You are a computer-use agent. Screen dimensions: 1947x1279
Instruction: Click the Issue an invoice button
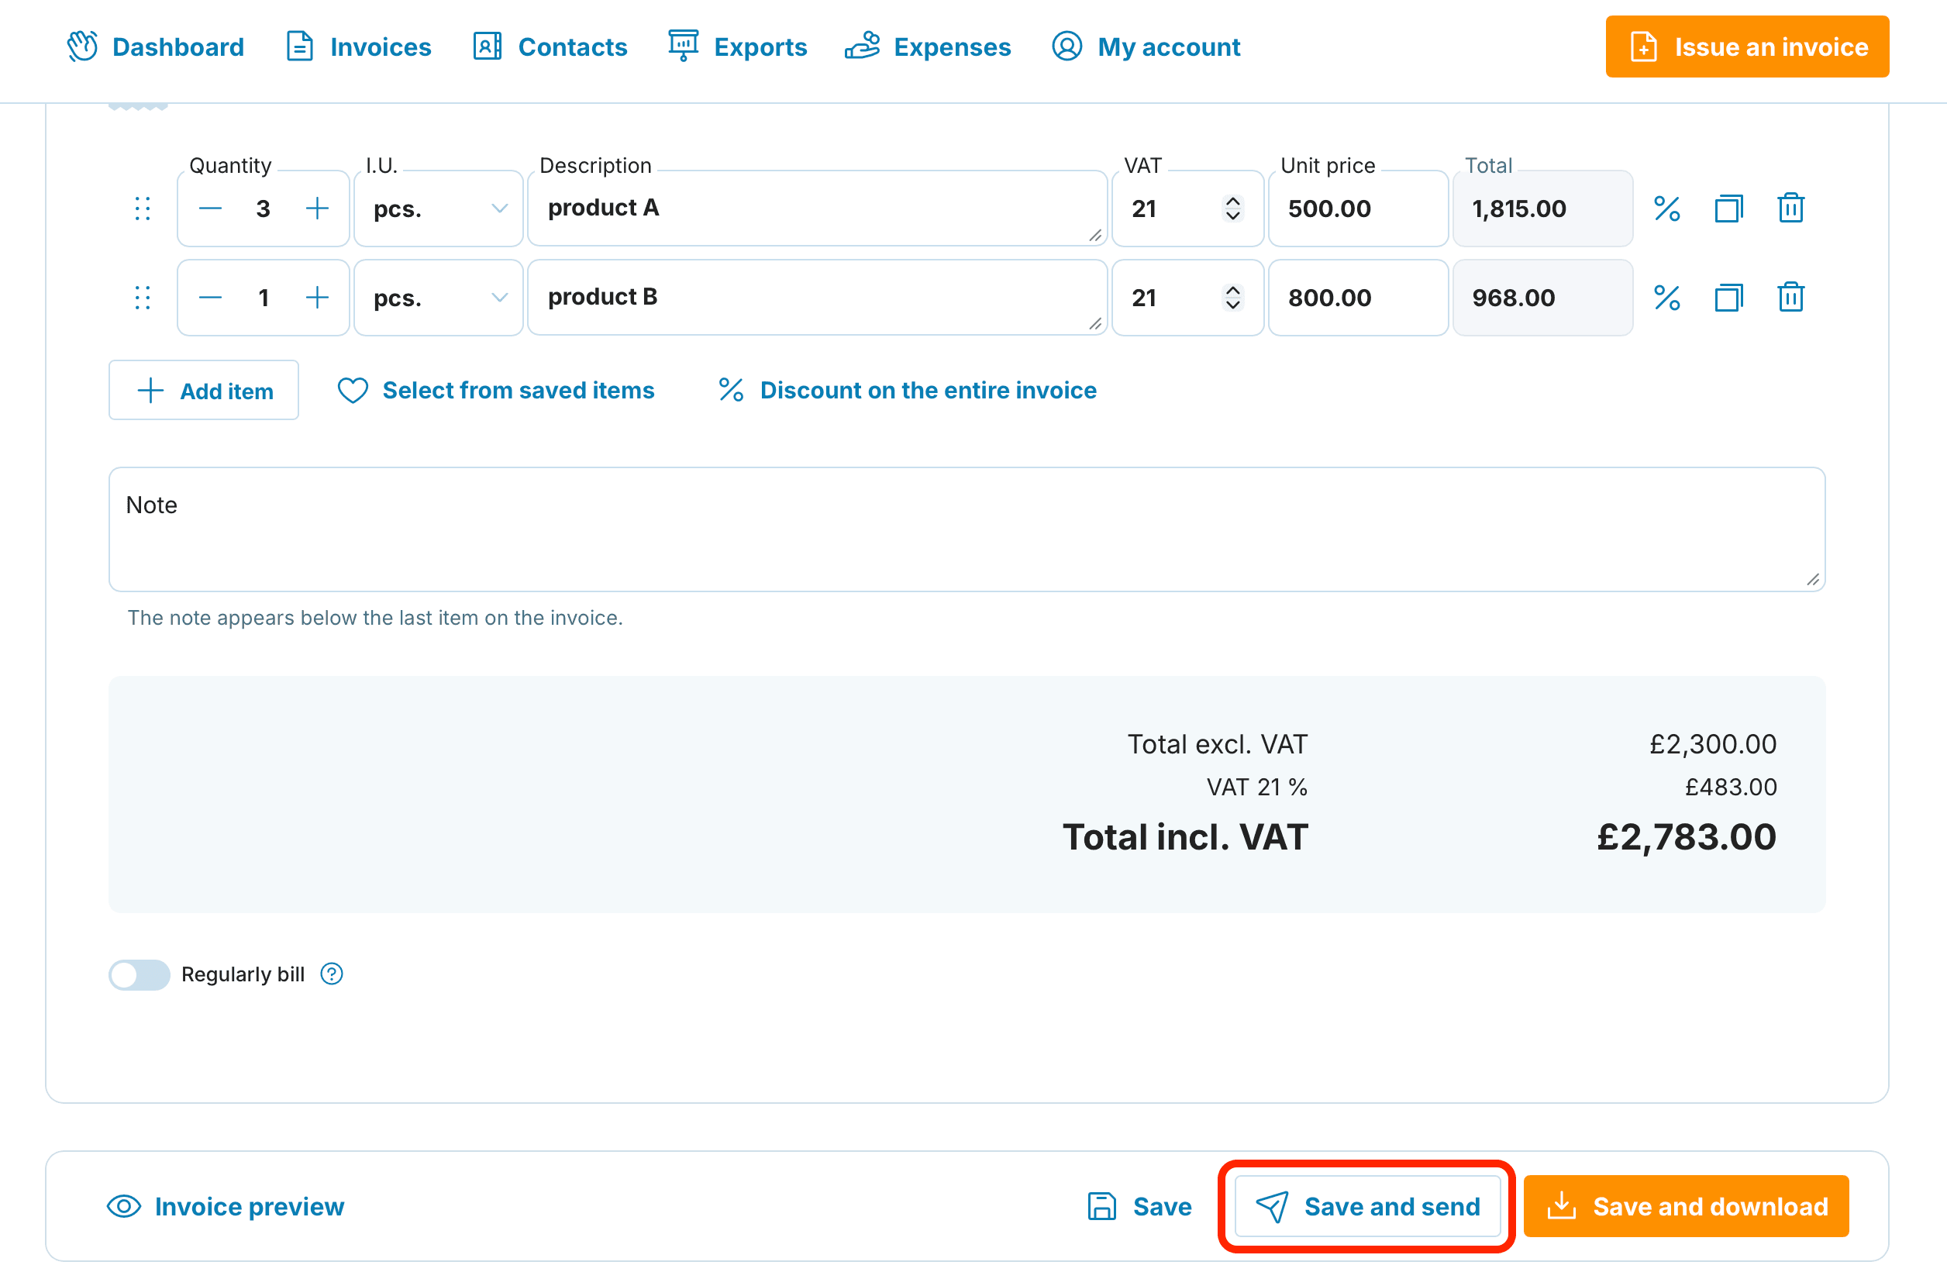[1747, 47]
